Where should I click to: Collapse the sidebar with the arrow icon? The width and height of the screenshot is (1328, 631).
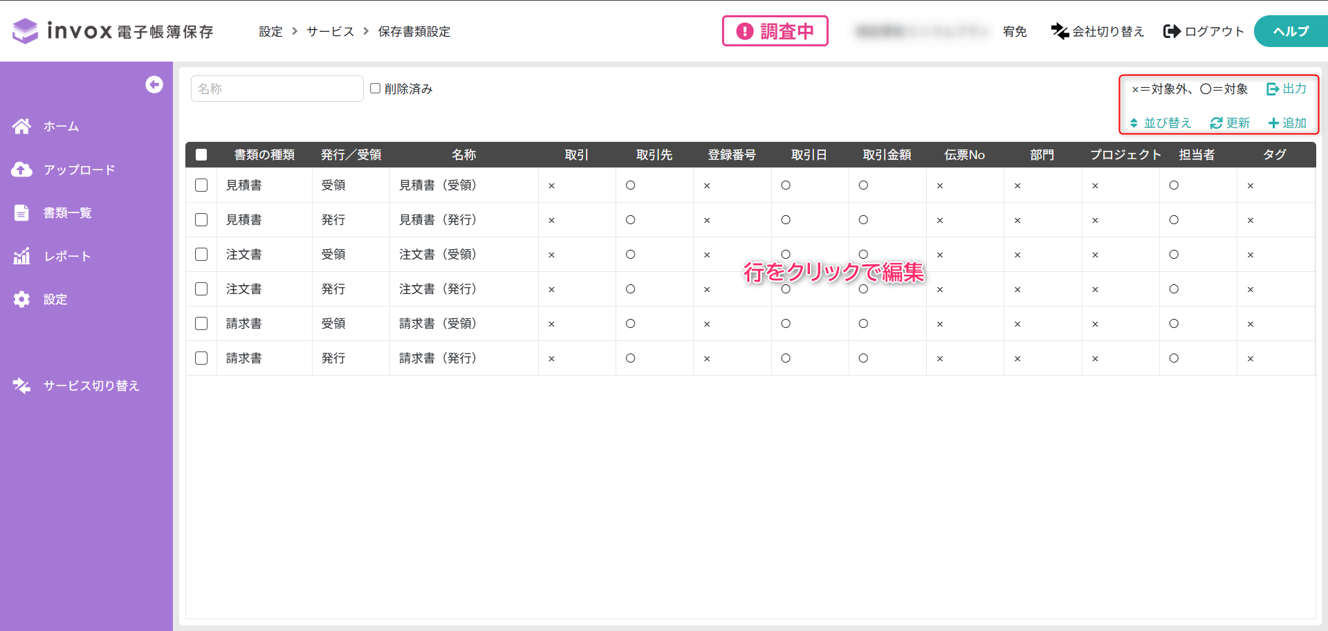(154, 84)
